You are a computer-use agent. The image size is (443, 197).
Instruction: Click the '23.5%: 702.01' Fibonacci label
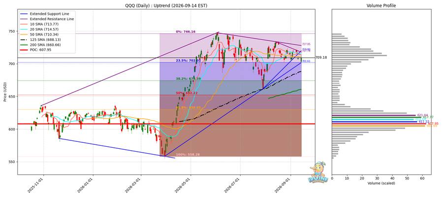click(188, 61)
